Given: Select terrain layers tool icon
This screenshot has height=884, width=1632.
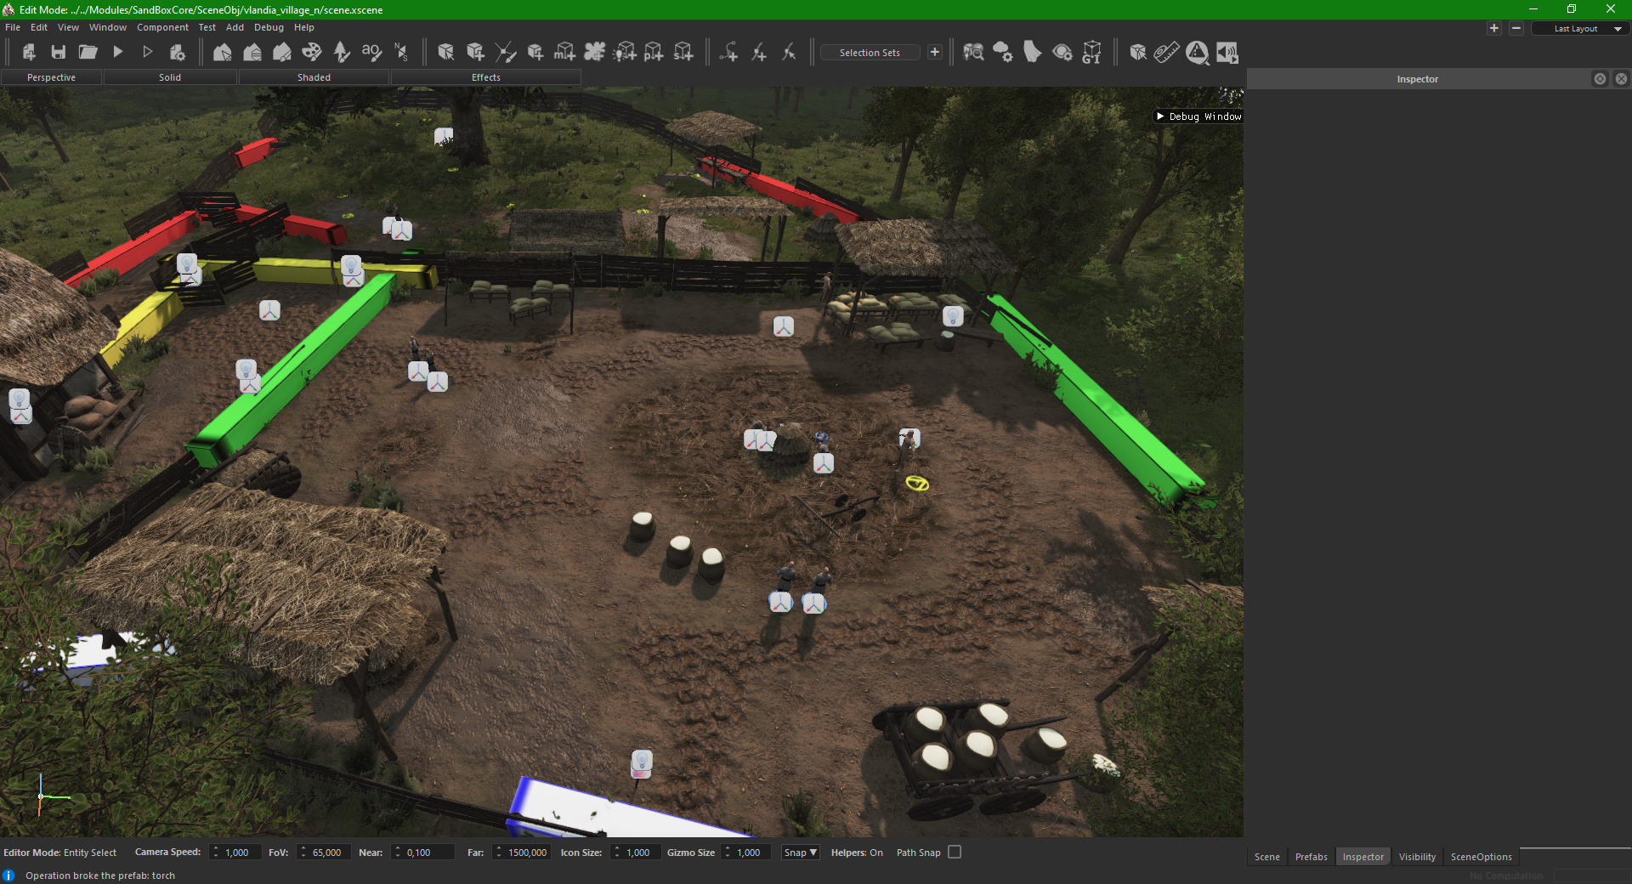Looking at the screenshot, I should click(x=252, y=53).
